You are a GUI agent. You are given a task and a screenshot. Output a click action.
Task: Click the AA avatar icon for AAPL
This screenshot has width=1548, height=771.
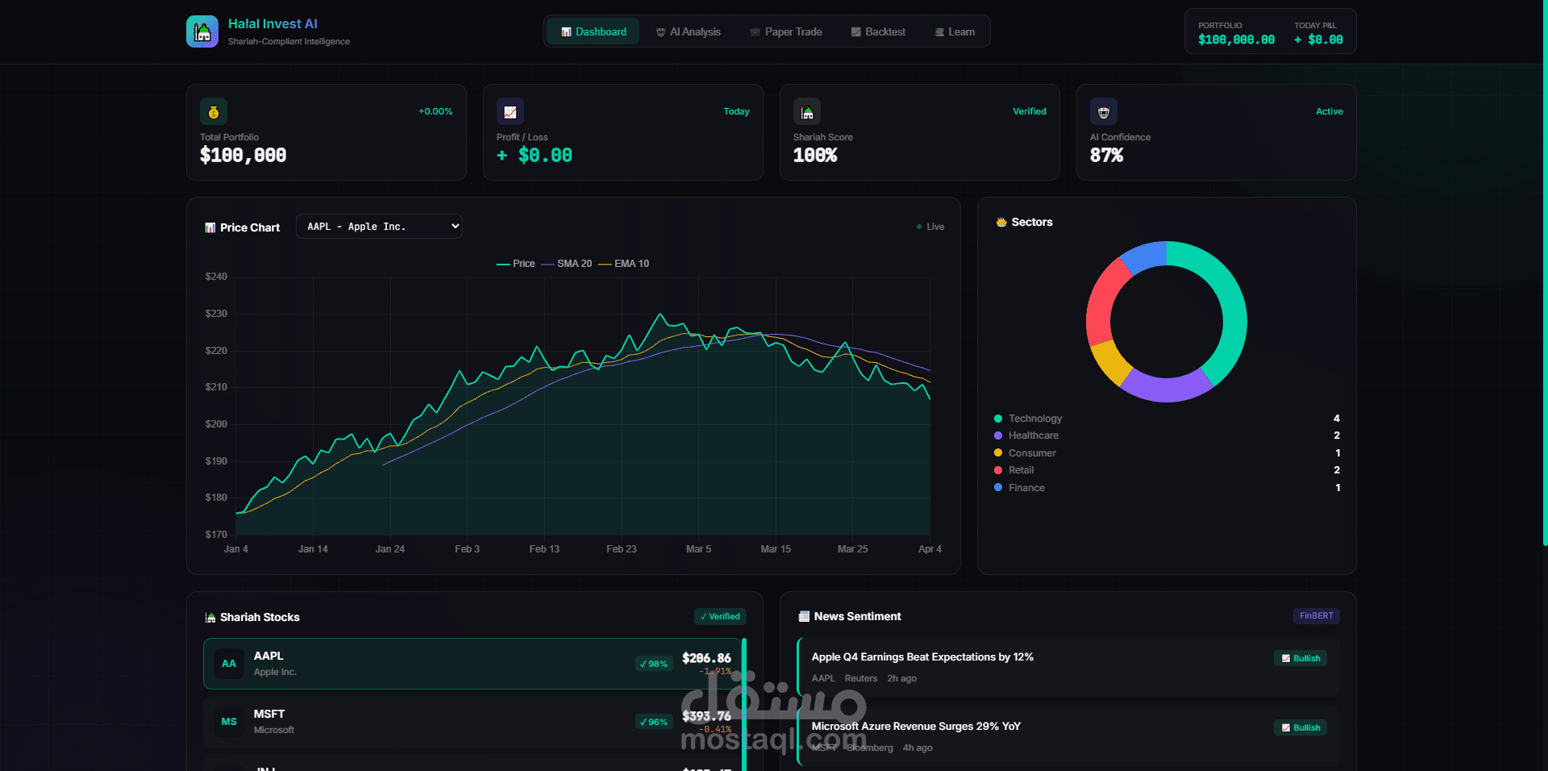229,664
